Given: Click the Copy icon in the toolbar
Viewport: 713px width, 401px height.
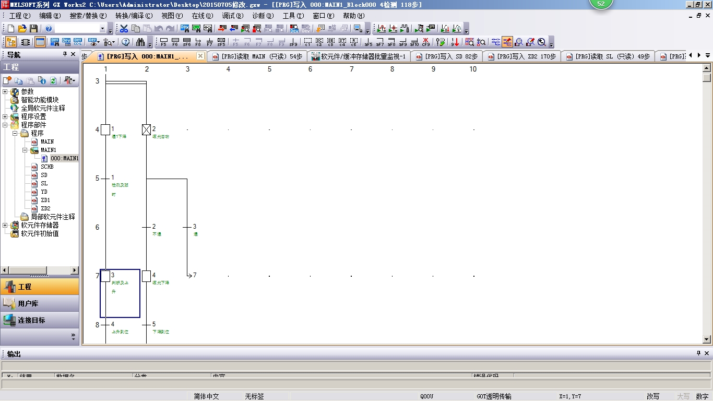Looking at the screenshot, I should 136,29.
